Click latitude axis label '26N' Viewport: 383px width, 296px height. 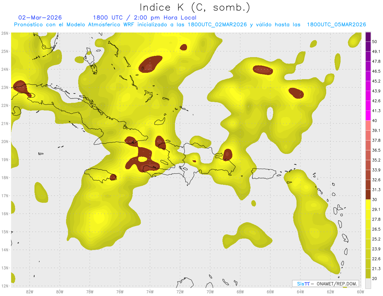click(x=5, y=33)
